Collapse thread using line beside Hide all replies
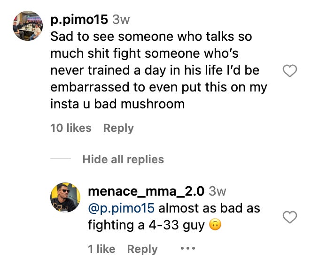 pos(60,160)
